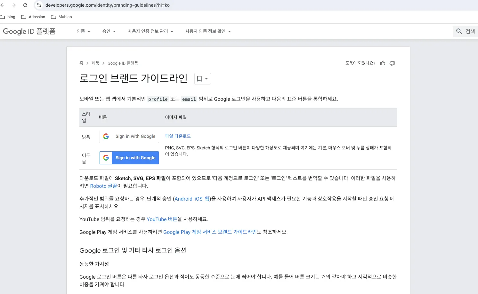Go back to the previous page

tap(3, 5)
